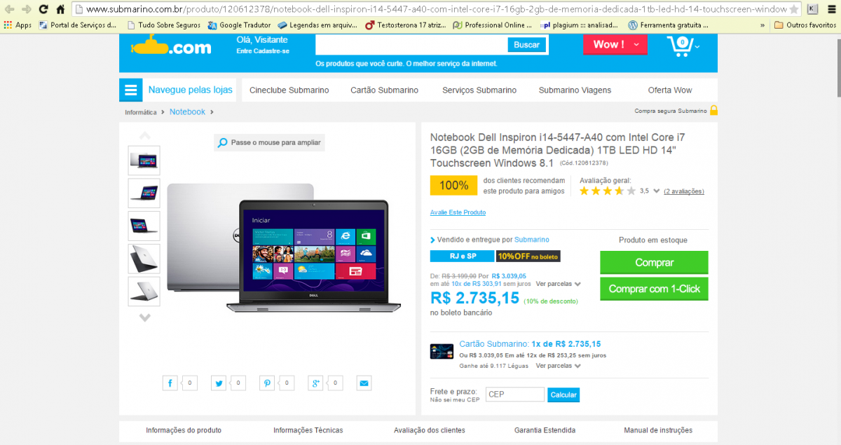This screenshot has height=445, width=841.
Task: Expand Ver parcelas under Cartão Submarino
Action: (558, 366)
